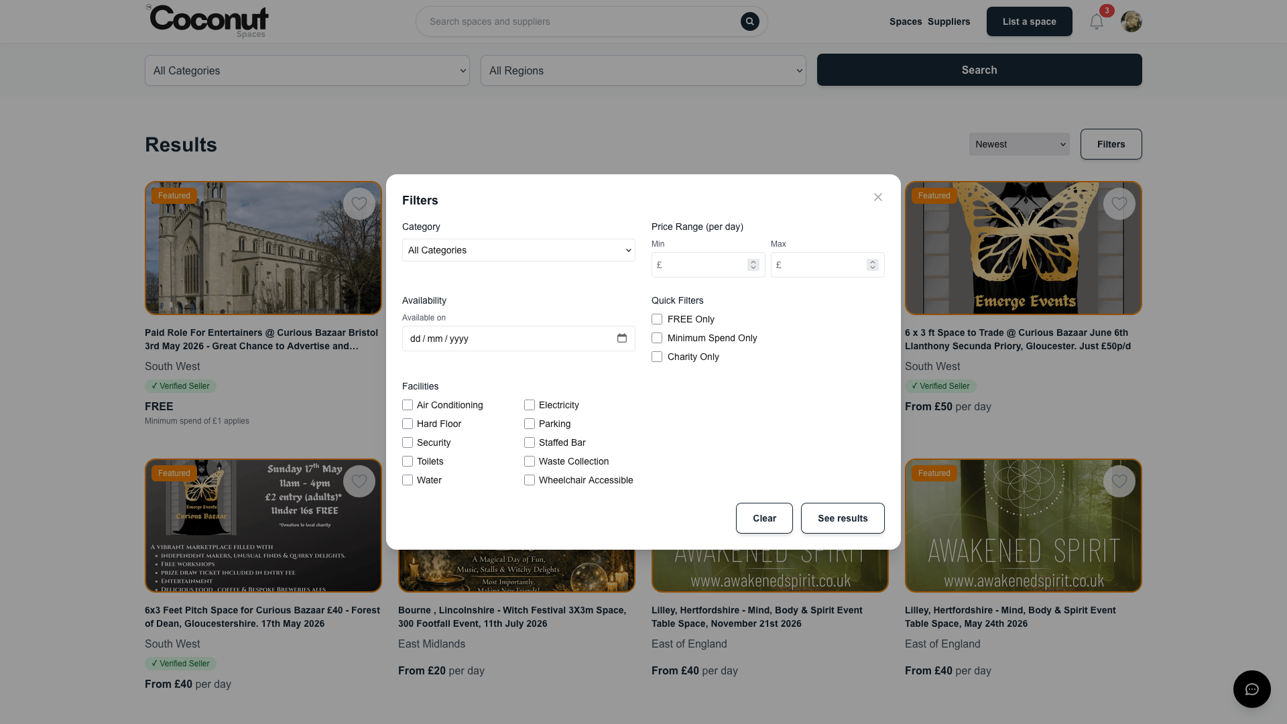Open 6 x 3 ft Space to Trade listing
Viewport: 1287px width, 724px height.
coord(1018,339)
